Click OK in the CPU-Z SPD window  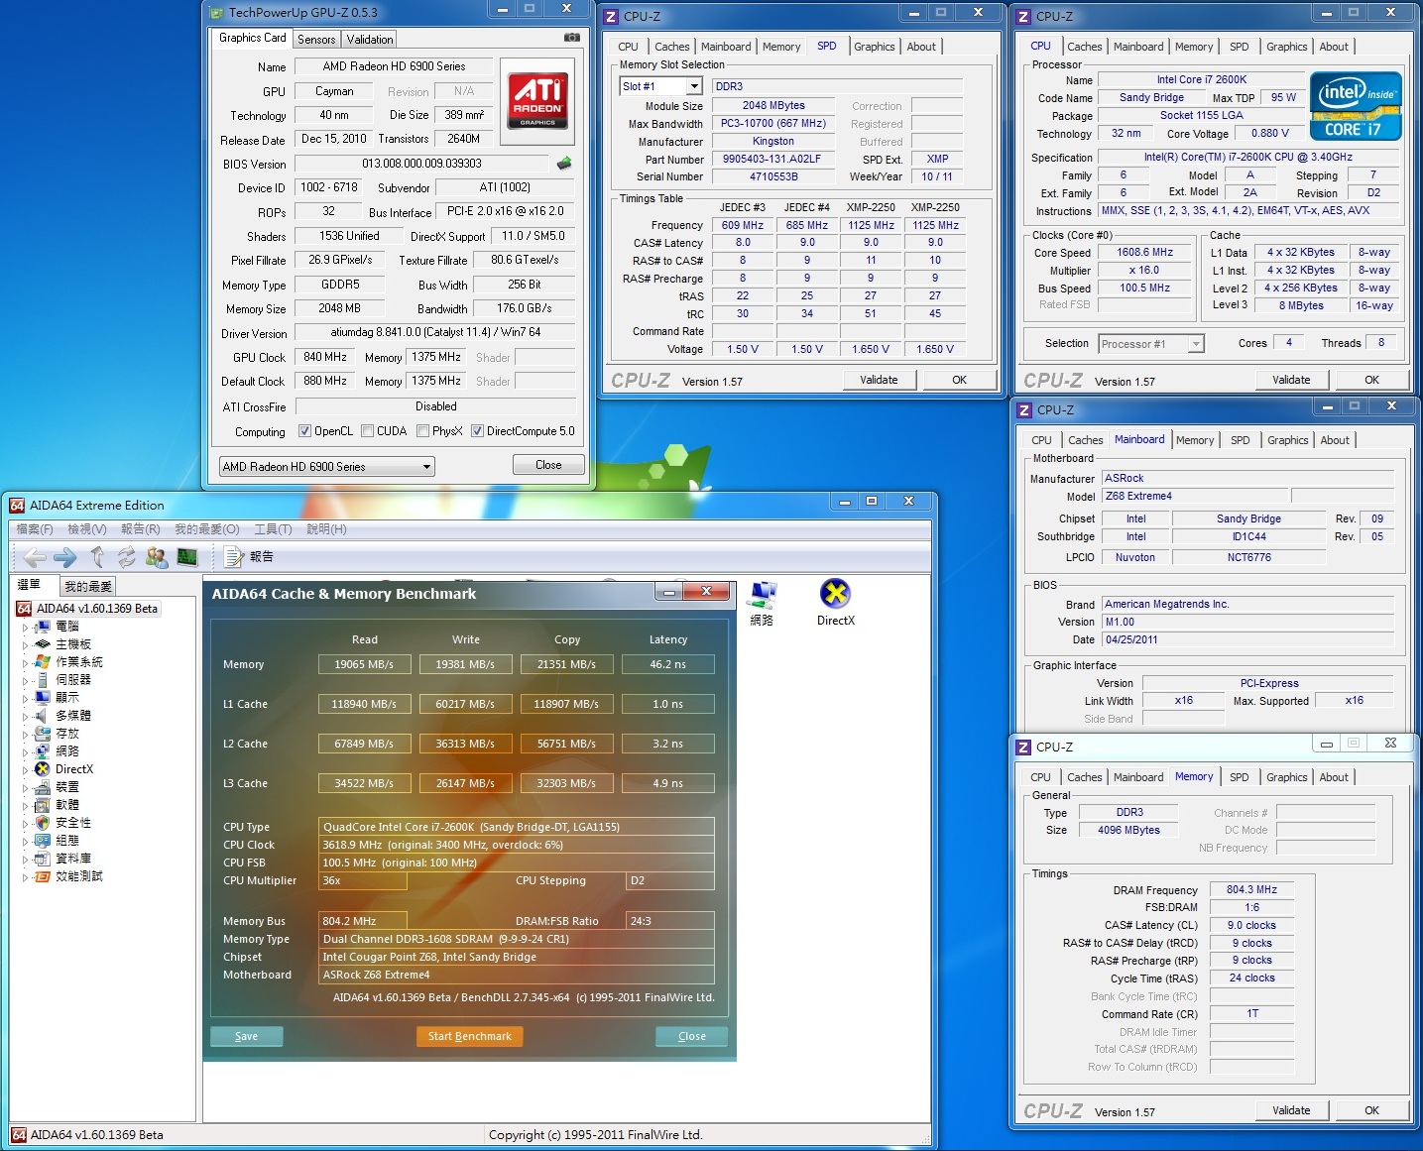[x=959, y=380]
